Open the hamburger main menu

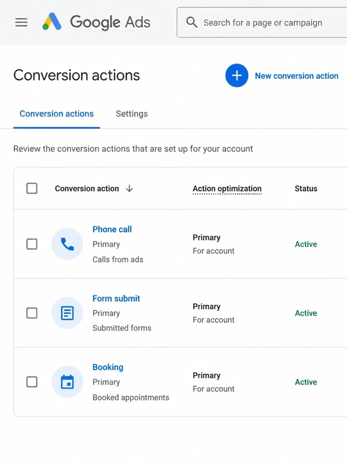pyautogui.click(x=21, y=23)
